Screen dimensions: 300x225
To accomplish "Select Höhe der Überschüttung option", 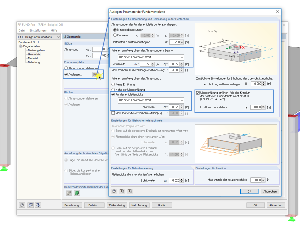I will [113, 89].
